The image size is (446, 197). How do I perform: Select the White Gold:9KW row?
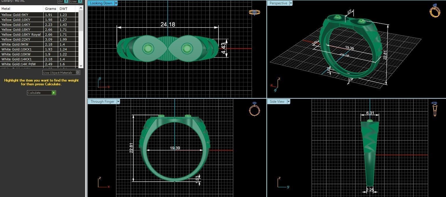39,44
